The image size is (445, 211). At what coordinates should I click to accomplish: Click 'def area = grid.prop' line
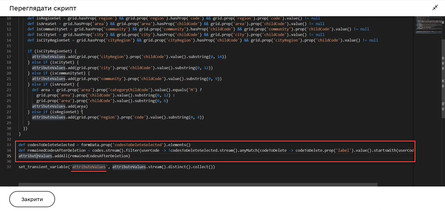117,90
